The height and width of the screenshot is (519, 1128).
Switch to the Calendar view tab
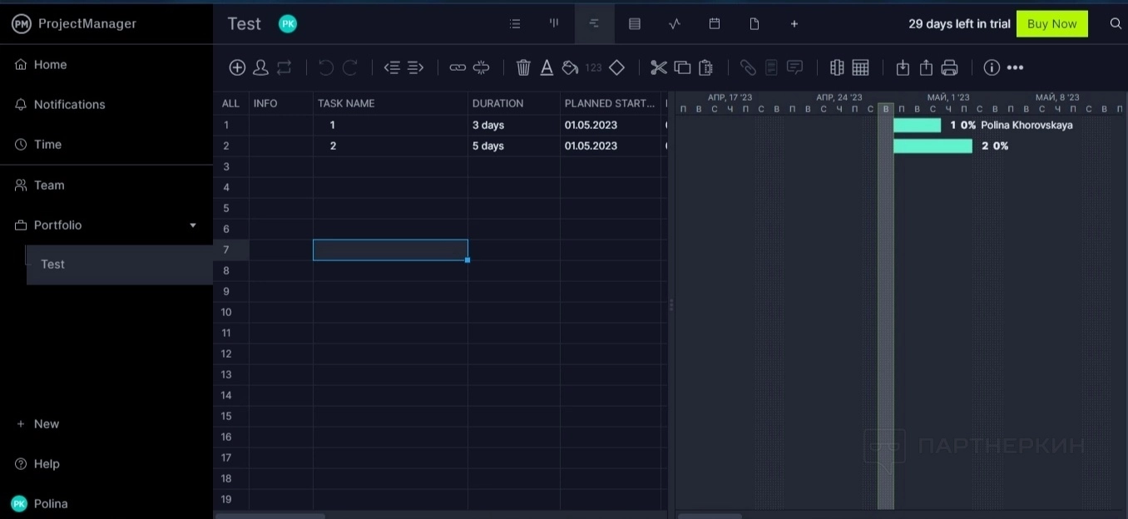[715, 24]
